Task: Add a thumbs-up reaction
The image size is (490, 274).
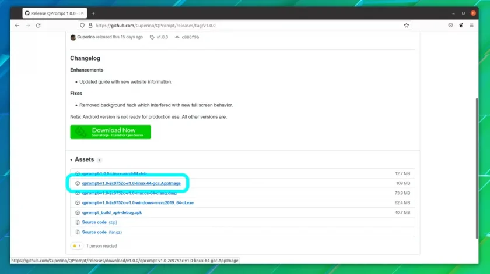Action: [x=77, y=246]
